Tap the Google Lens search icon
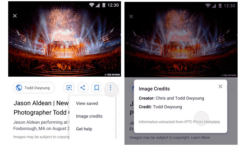This screenshot has width=242, height=157. 69,88
